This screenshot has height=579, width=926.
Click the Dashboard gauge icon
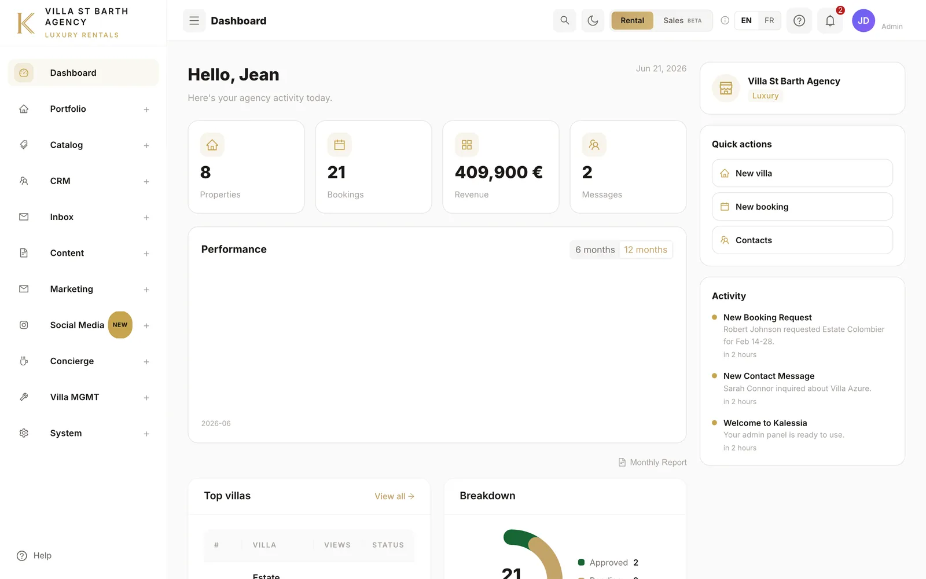[24, 73]
